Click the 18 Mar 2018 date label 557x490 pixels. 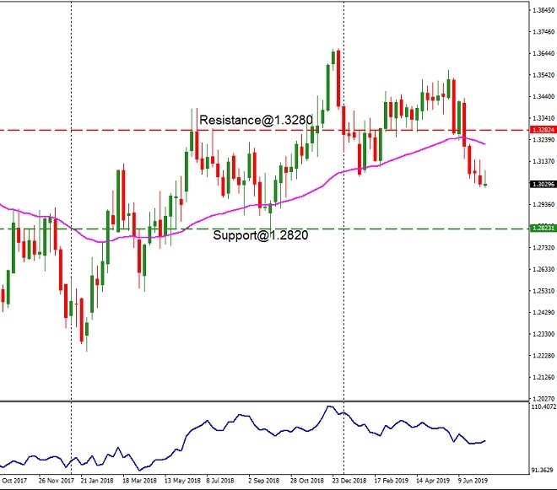(139, 481)
